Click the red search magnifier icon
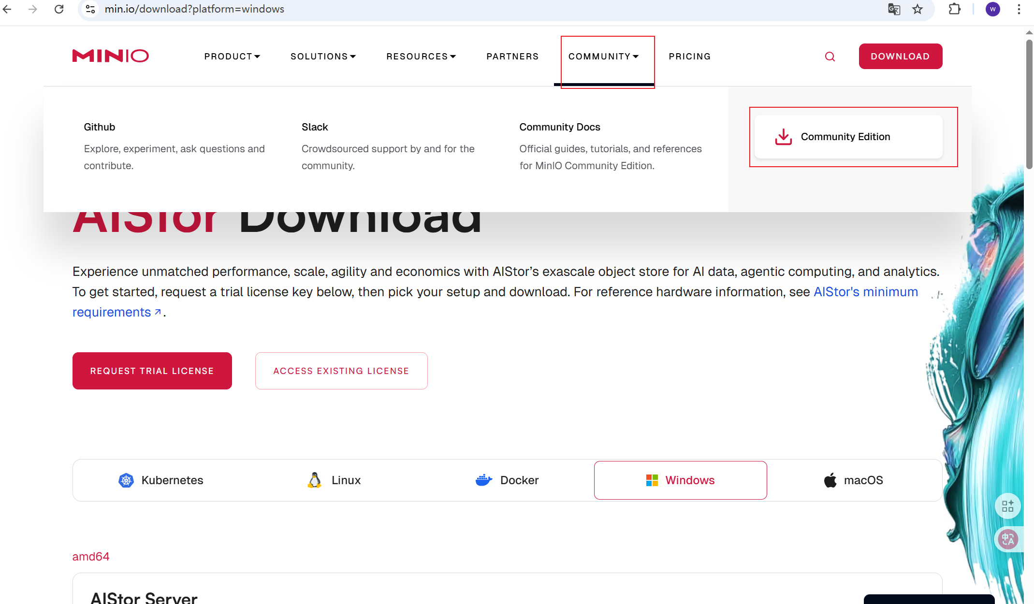The height and width of the screenshot is (604, 1034). (x=830, y=57)
